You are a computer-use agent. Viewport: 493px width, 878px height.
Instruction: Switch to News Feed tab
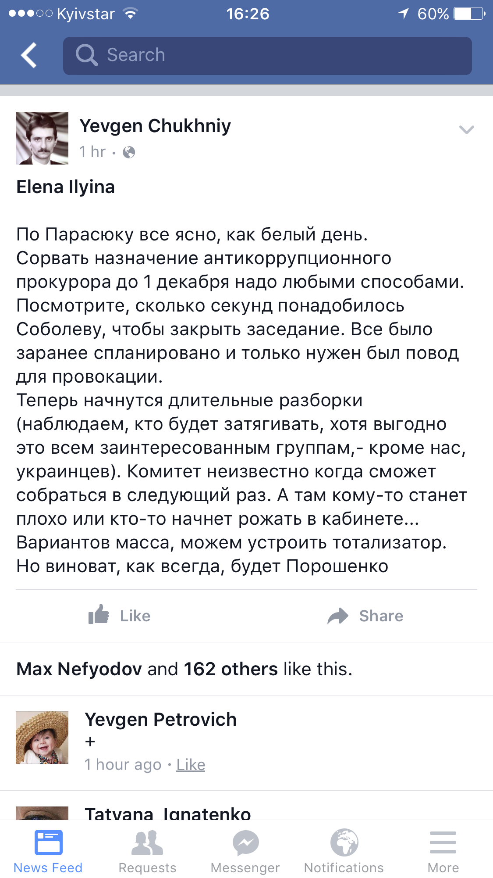pyautogui.click(x=48, y=851)
